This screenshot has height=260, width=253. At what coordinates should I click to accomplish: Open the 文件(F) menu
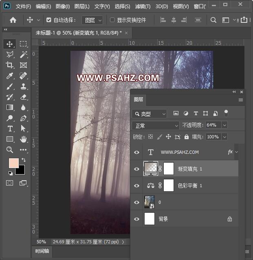23,7
